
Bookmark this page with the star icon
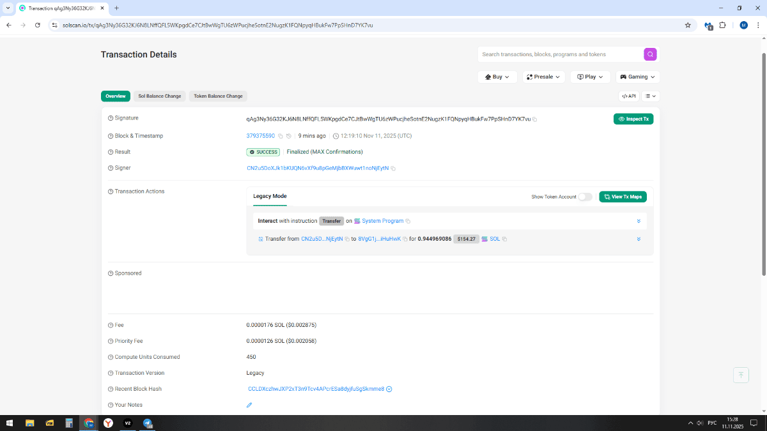tap(688, 25)
